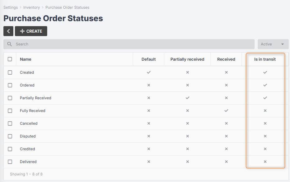Sort by Is in transit column header

coord(265,59)
